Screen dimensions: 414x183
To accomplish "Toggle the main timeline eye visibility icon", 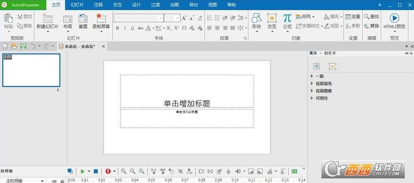I will click(x=54, y=181).
